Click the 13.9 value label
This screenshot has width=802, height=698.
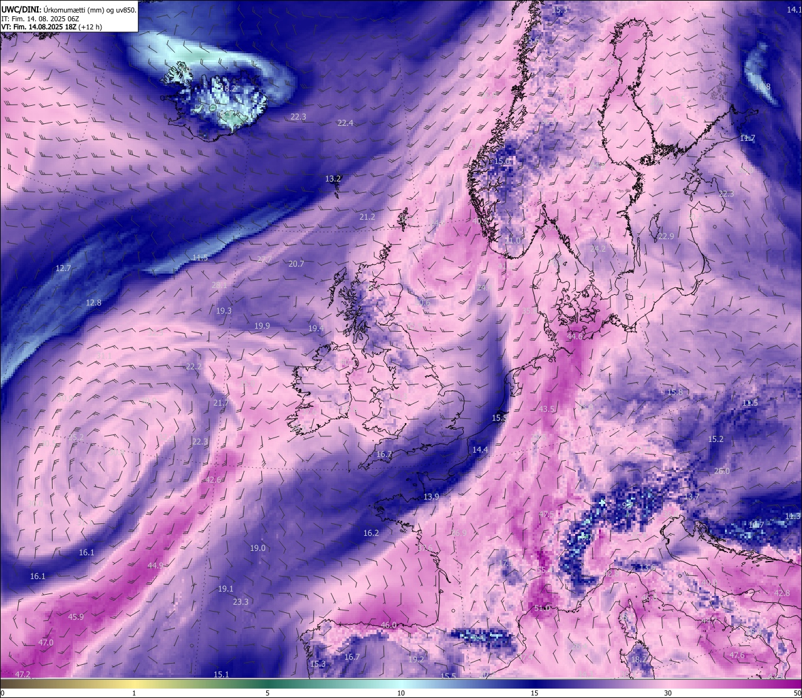(431, 496)
